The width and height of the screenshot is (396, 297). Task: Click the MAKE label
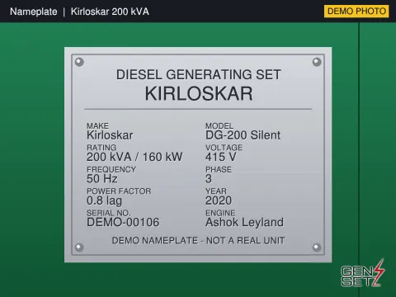pos(97,125)
